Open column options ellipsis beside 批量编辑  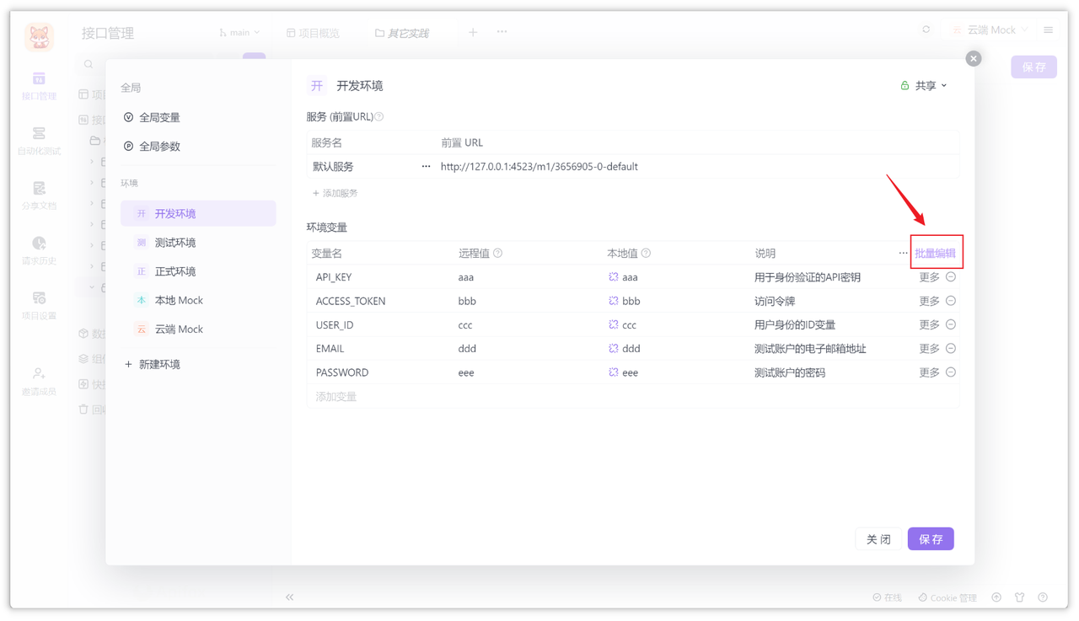903,253
